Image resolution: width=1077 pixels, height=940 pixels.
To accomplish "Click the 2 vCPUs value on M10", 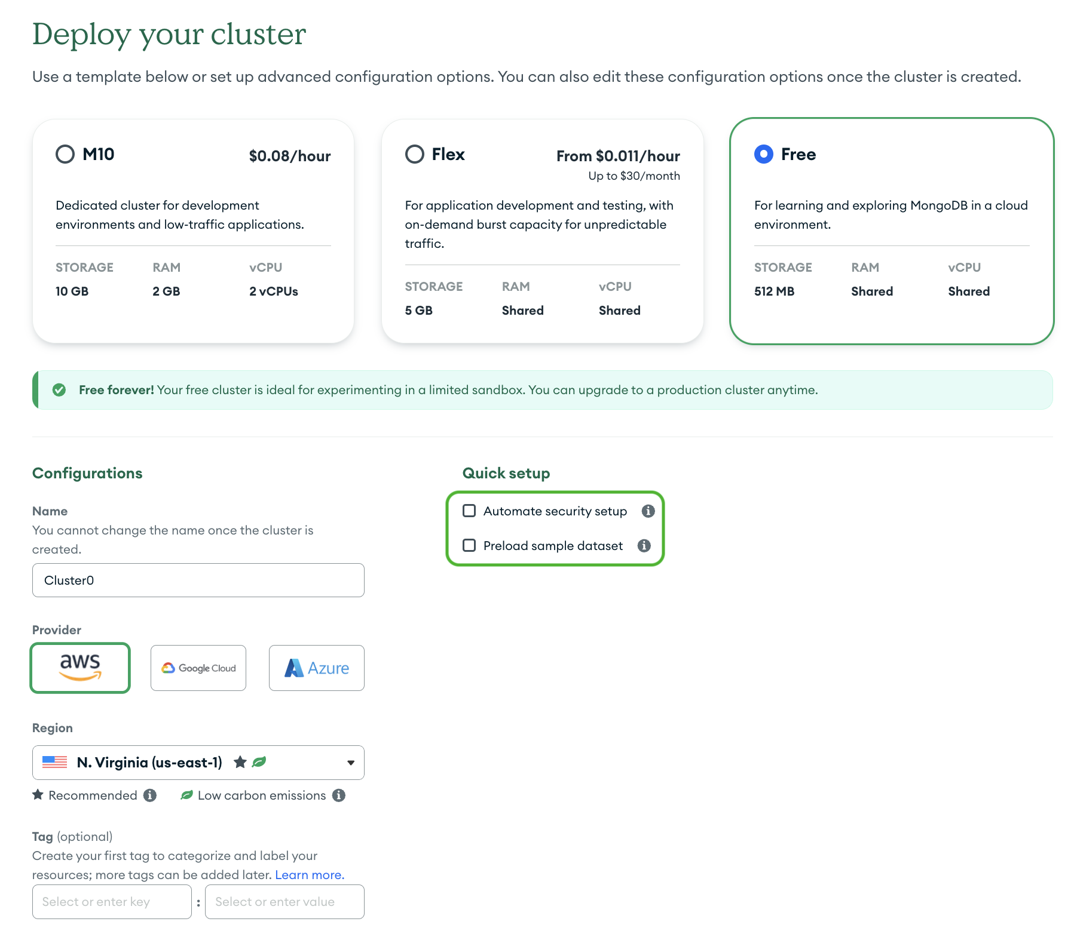I will tap(274, 291).
